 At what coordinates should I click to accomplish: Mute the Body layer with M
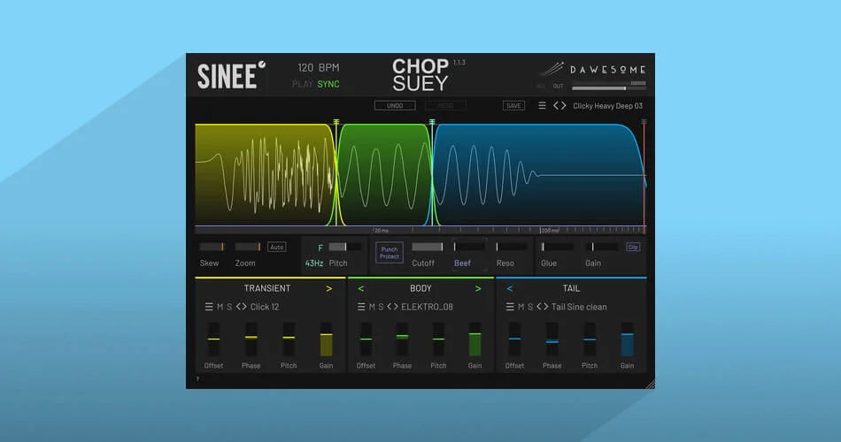click(372, 307)
